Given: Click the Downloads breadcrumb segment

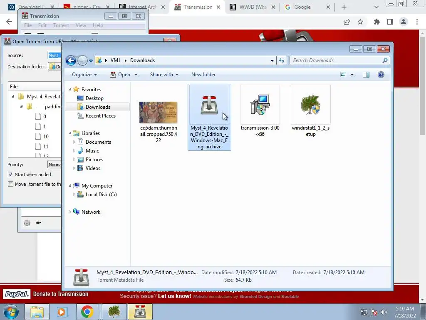Looking at the screenshot, I should [x=142, y=60].
